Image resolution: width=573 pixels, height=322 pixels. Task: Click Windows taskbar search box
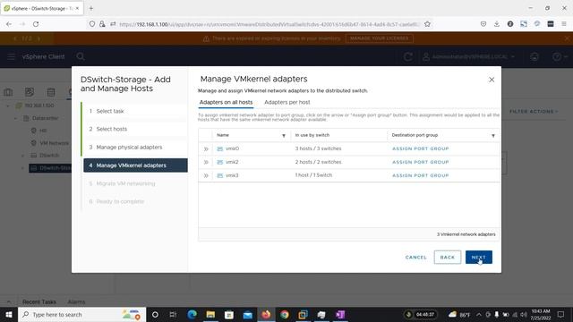coord(81,314)
